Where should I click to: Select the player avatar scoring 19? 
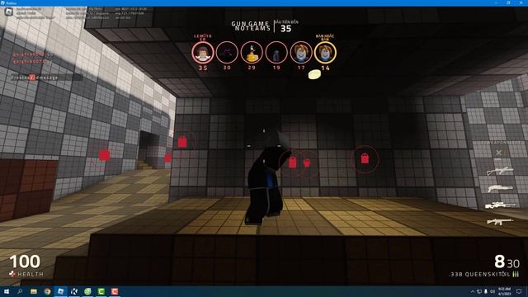(x=276, y=52)
